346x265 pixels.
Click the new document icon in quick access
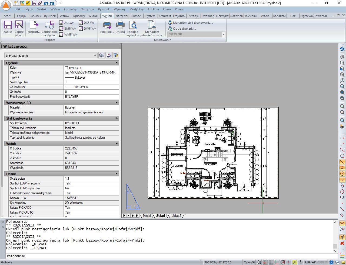tap(16, 3)
